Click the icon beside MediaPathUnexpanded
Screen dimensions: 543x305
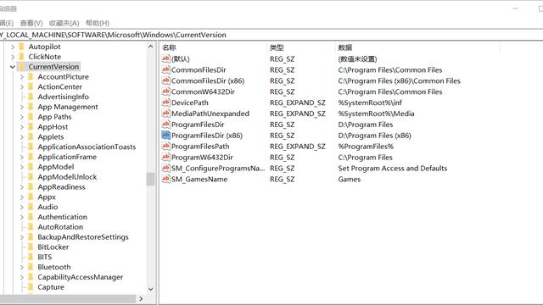(x=166, y=114)
